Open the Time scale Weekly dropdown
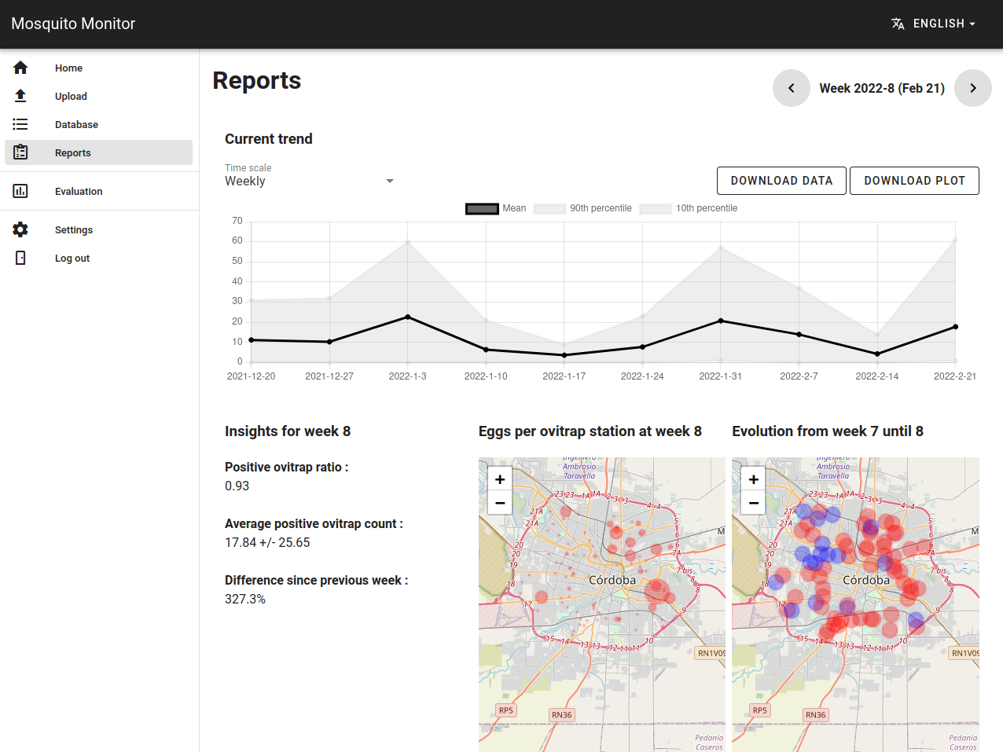This screenshot has width=1003, height=752. coord(309,182)
